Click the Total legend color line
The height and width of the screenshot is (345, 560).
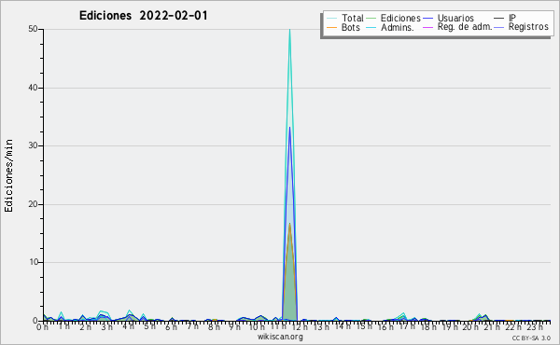[x=331, y=19]
